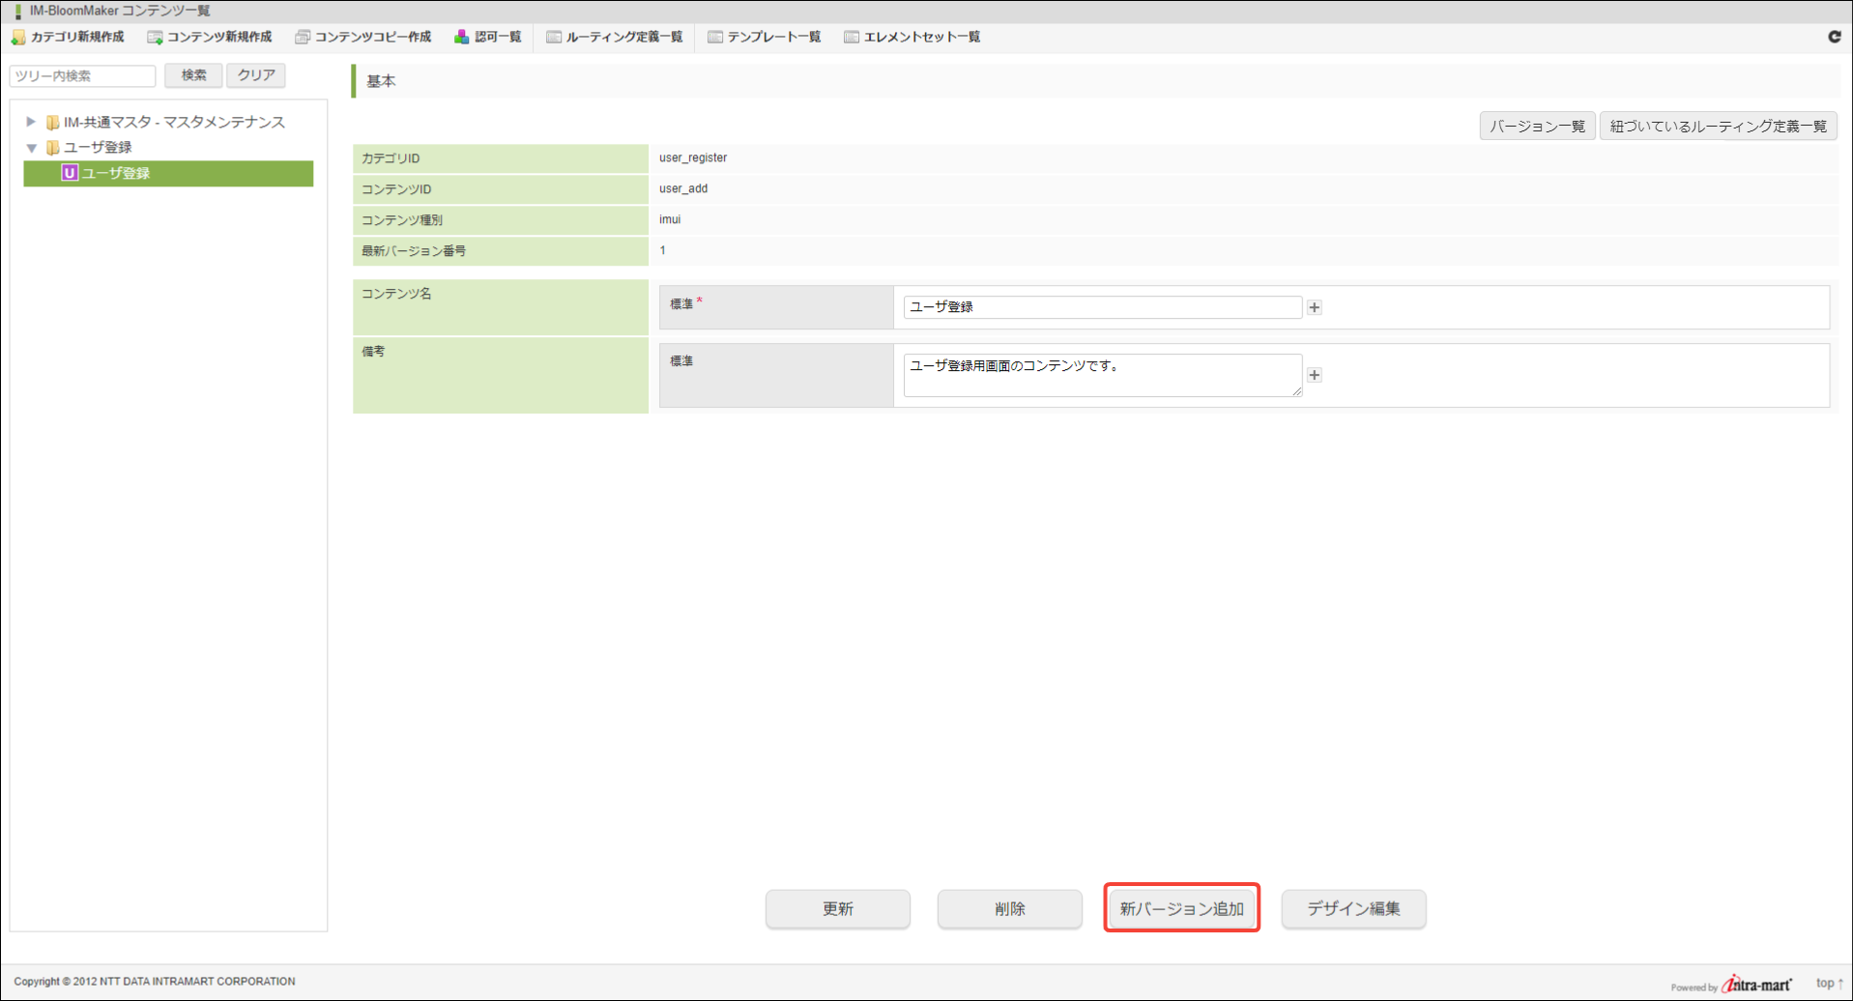
Task: Click the バージョン一覧 button
Action: [1536, 127]
